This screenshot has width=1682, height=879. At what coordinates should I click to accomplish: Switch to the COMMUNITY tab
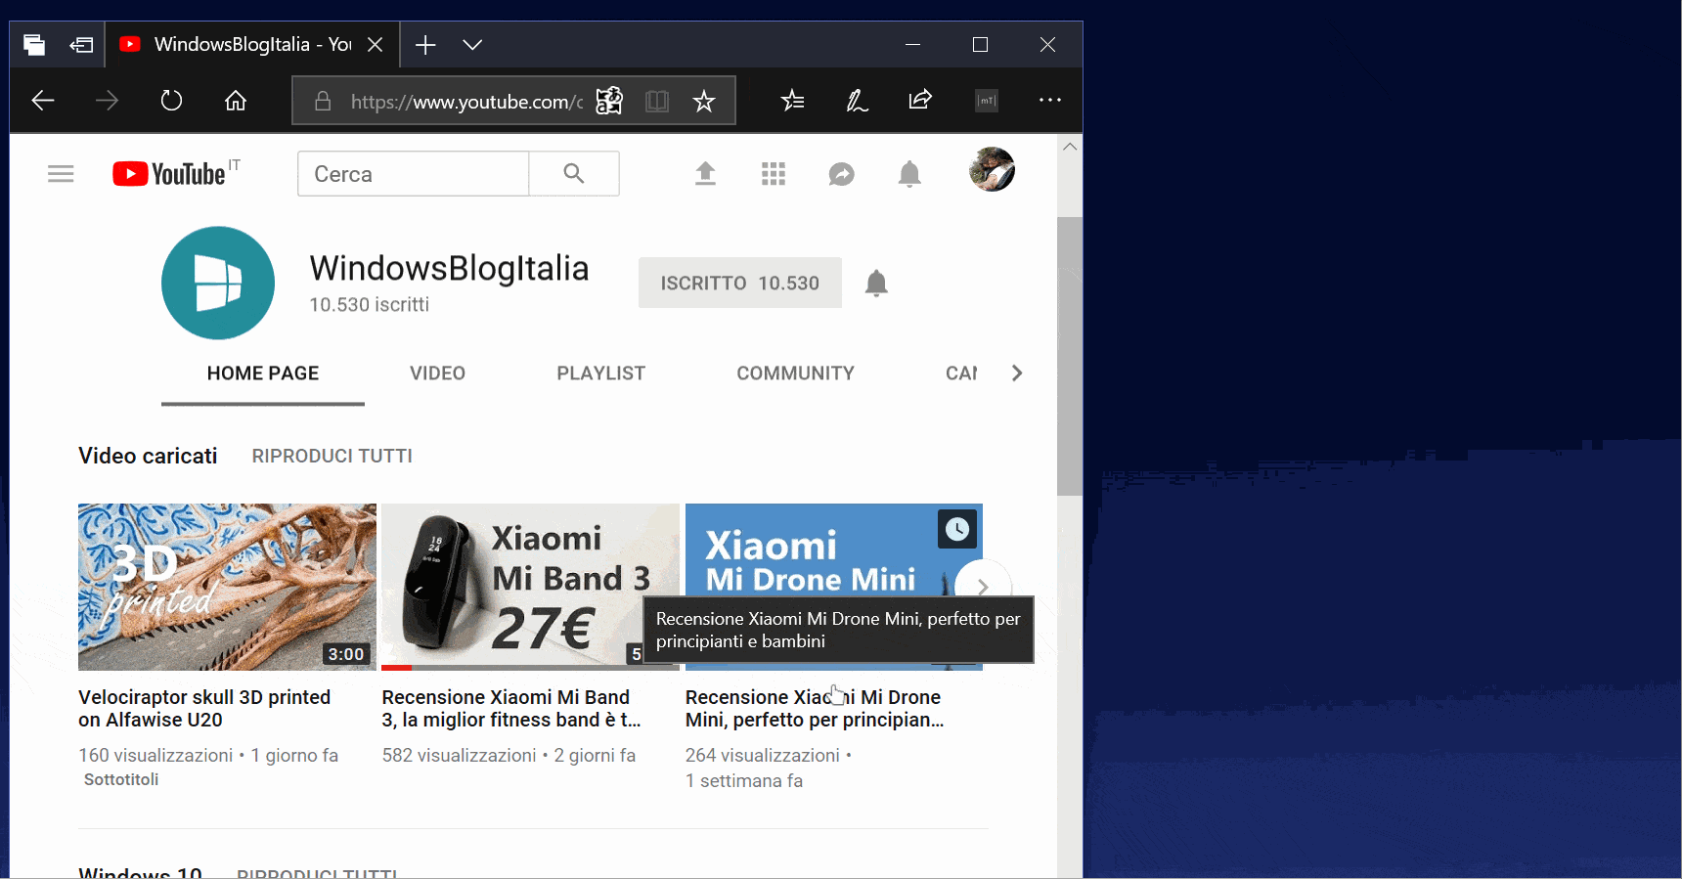coord(795,374)
